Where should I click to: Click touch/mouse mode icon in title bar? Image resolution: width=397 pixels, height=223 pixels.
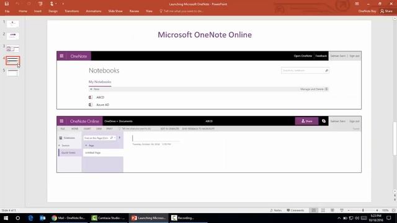pos(52,4)
